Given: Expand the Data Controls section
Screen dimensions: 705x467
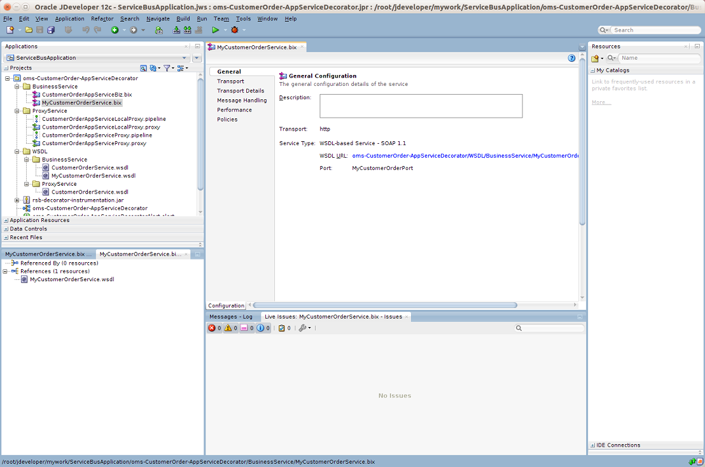Looking at the screenshot, I should 6,229.
